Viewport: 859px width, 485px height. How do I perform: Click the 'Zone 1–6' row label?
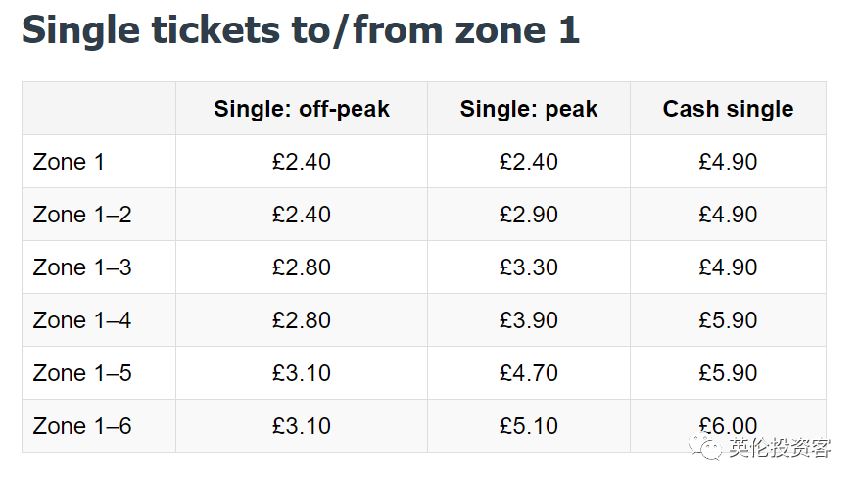(82, 426)
